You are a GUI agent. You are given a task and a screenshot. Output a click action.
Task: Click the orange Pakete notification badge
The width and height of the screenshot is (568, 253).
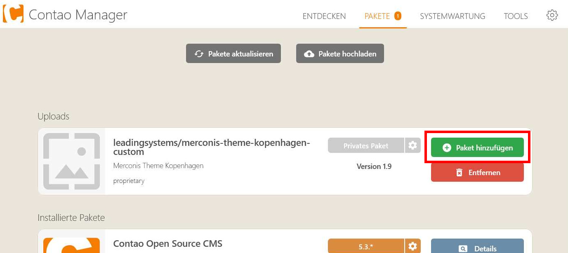(x=398, y=16)
